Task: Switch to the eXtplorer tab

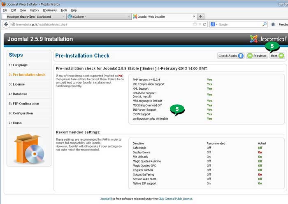Action: click(99, 16)
